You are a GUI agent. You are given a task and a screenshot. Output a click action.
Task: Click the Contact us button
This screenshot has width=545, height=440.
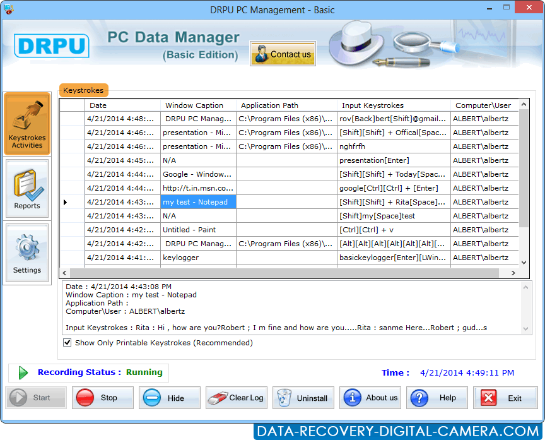283,54
